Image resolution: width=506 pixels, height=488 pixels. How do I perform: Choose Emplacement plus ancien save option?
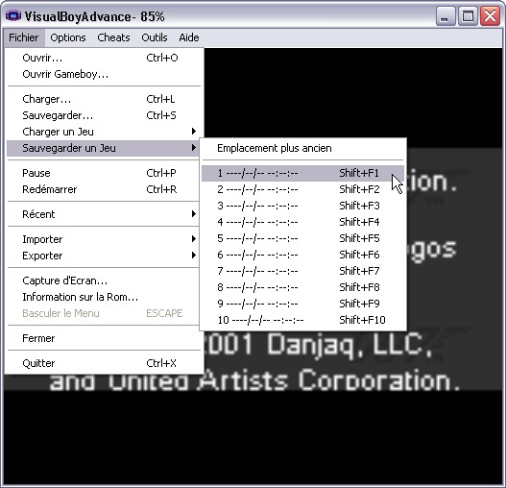click(302, 148)
